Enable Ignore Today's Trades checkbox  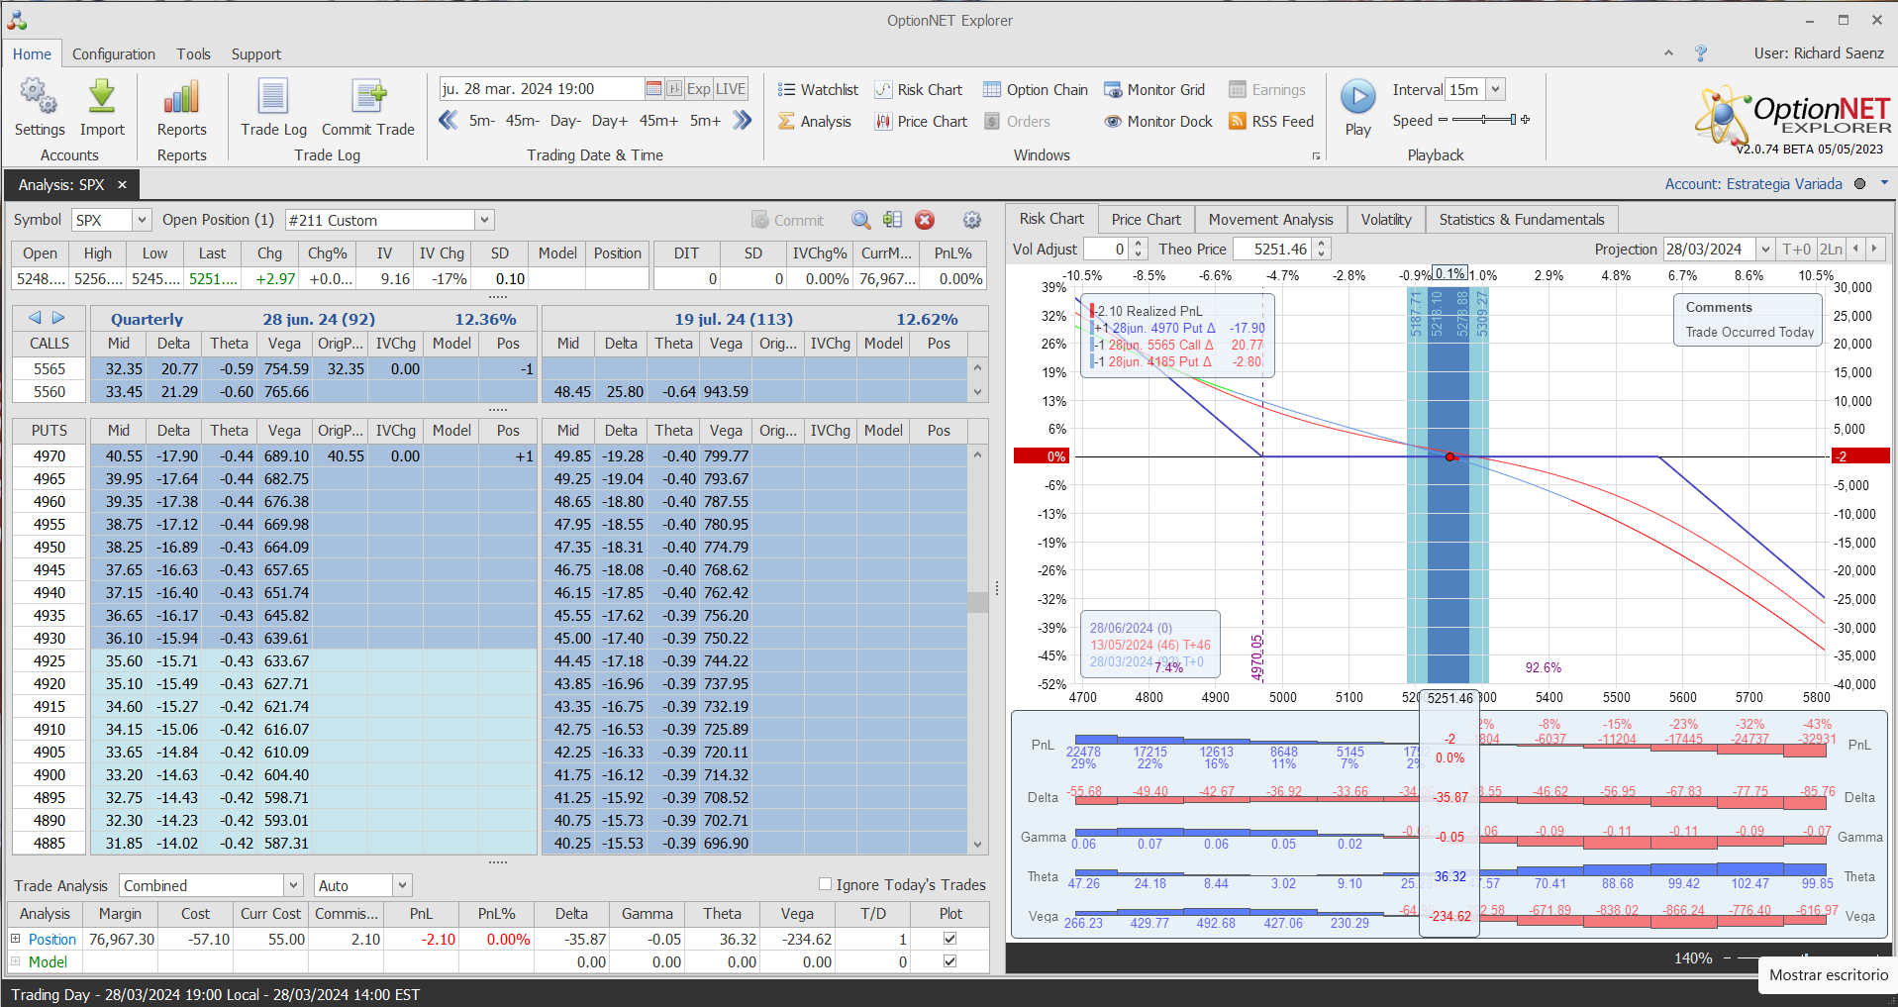(x=825, y=884)
